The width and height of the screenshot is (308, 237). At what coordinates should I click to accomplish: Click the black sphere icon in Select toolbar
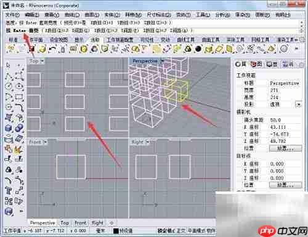coord(198,49)
